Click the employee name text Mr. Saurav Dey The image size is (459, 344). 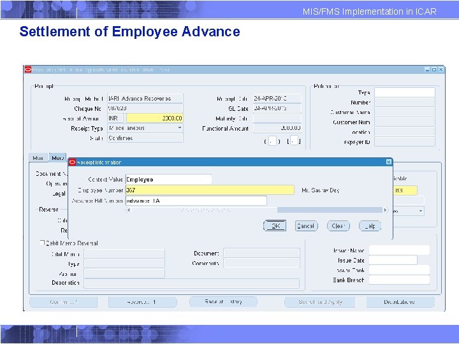[321, 190]
